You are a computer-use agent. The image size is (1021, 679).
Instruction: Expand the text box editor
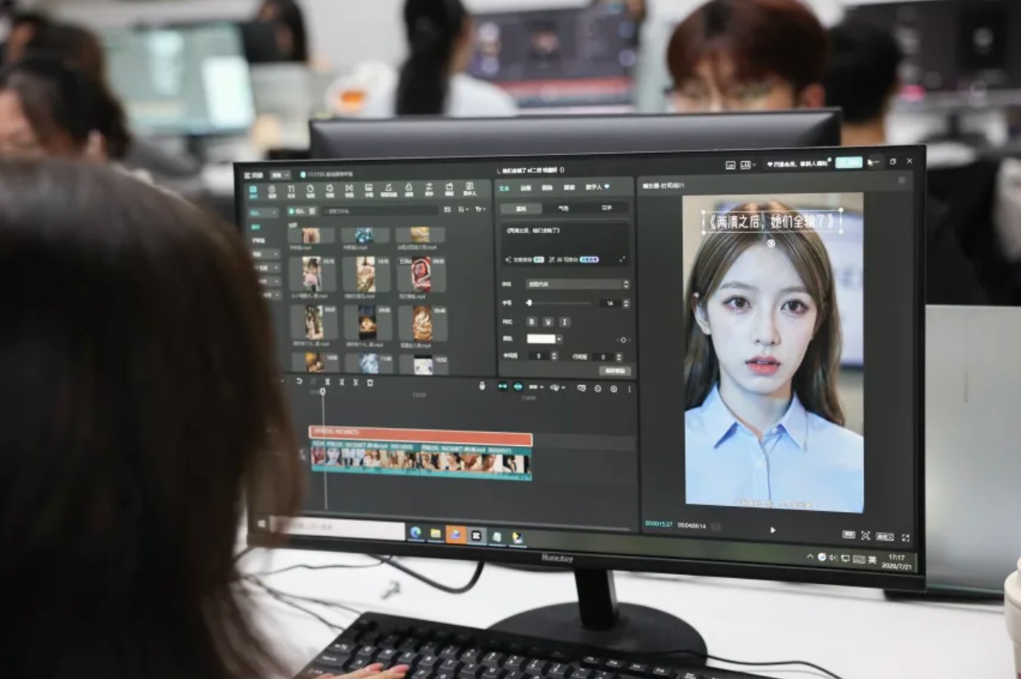click(x=622, y=259)
